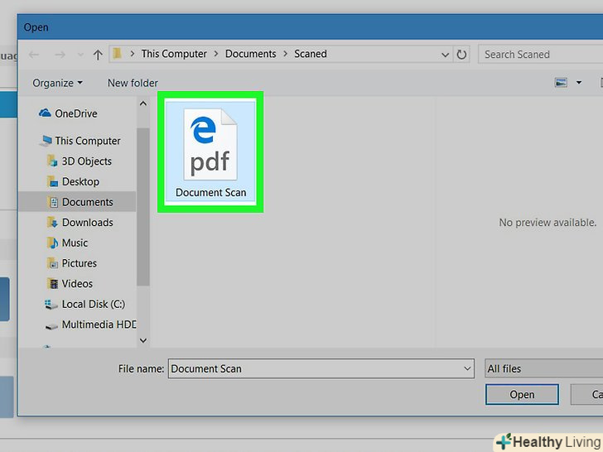Refresh the Scaned folder view
603x452 pixels.
461,55
